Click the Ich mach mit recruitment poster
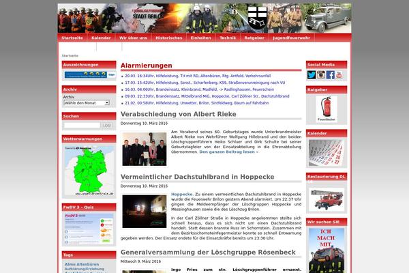Screen dimensions: 409x273 click(327, 250)
